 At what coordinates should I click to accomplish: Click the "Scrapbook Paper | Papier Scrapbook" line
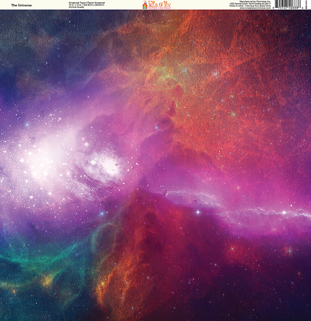click(87, 3)
